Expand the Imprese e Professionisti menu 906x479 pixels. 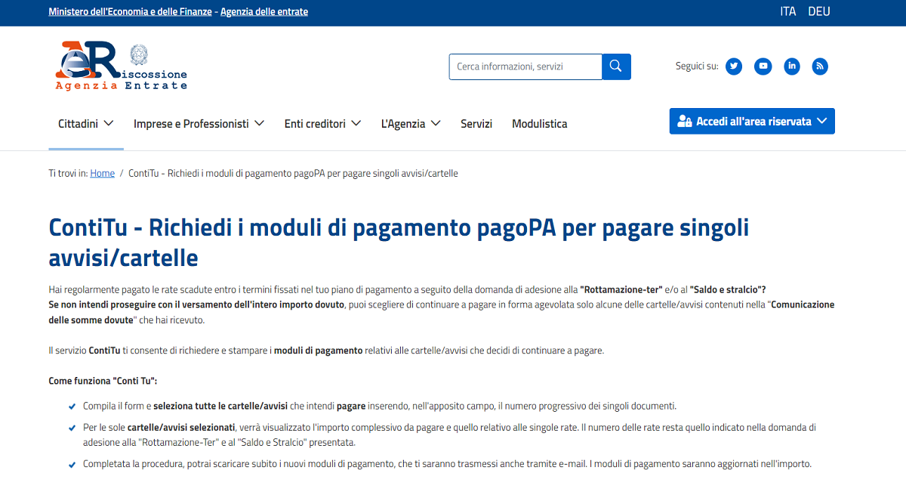[x=199, y=124]
